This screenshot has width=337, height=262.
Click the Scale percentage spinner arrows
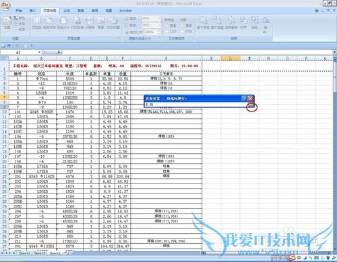[159, 32]
